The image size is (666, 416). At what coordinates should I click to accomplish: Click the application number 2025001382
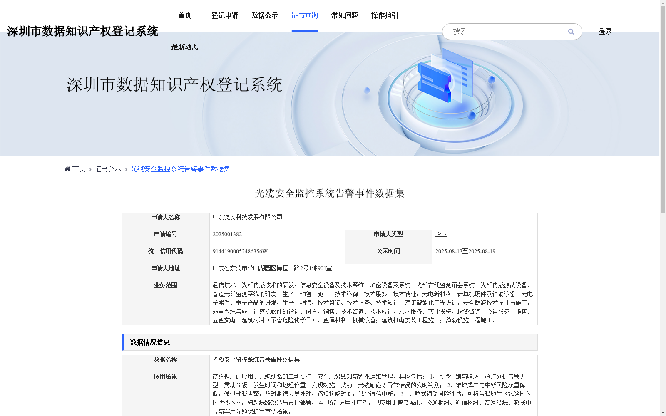pyautogui.click(x=227, y=234)
